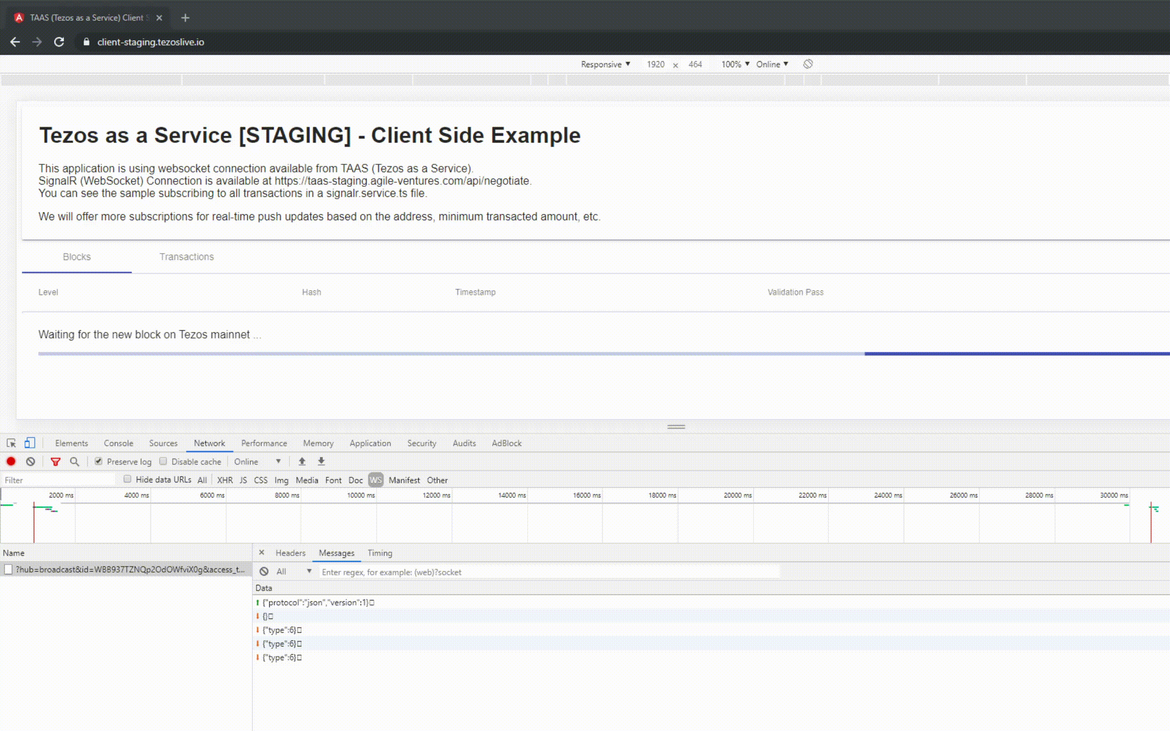Click the browser address bar URL
The height and width of the screenshot is (731, 1170).
pyautogui.click(x=151, y=42)
